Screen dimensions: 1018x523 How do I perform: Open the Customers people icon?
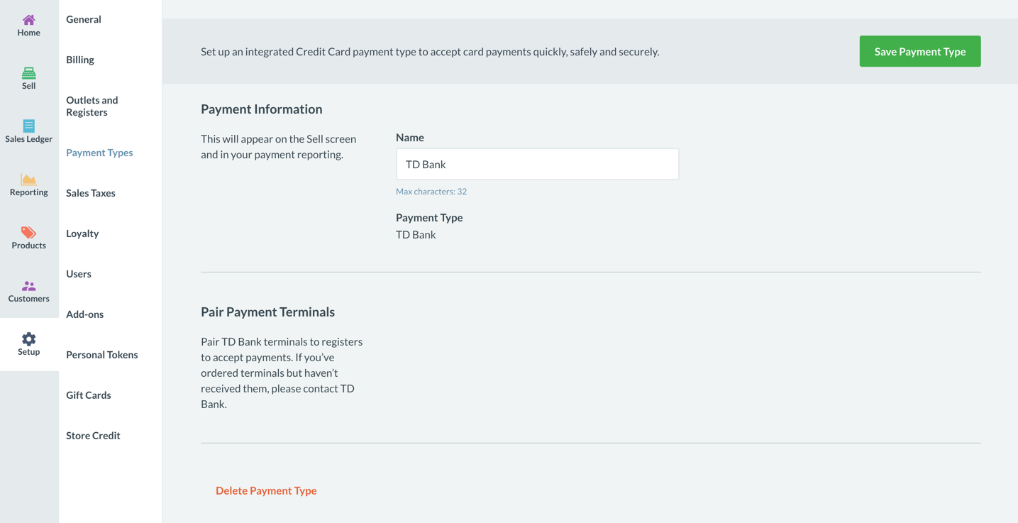28,285
